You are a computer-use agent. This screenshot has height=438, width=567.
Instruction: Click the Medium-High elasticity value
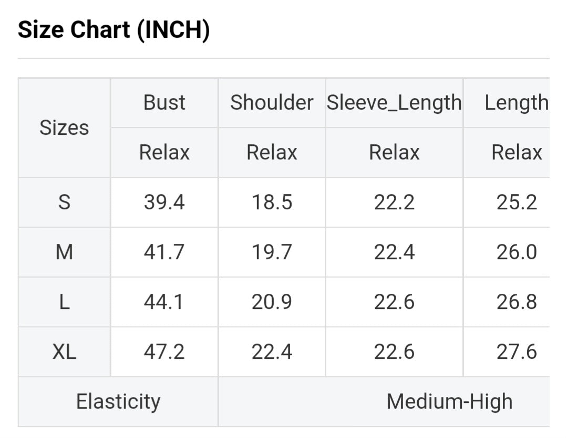tap(449, 402)
